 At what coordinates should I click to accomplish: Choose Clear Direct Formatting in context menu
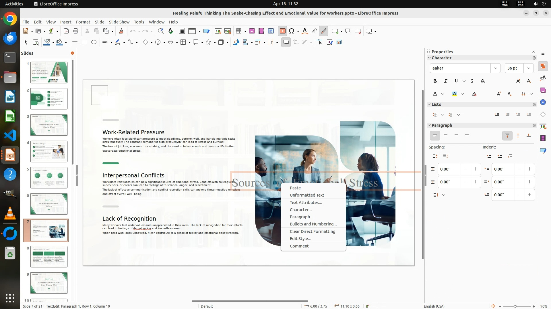point(312,231)
